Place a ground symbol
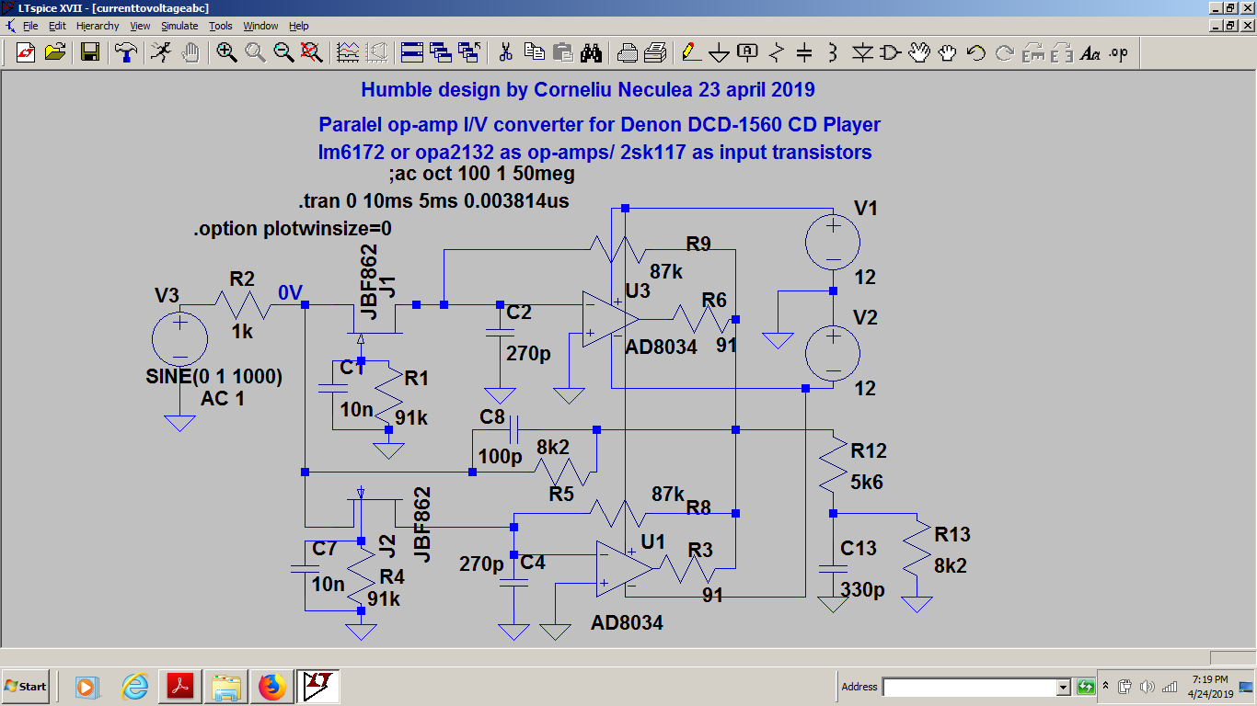Screen dimensions: 1257x706 click(720, 52)
